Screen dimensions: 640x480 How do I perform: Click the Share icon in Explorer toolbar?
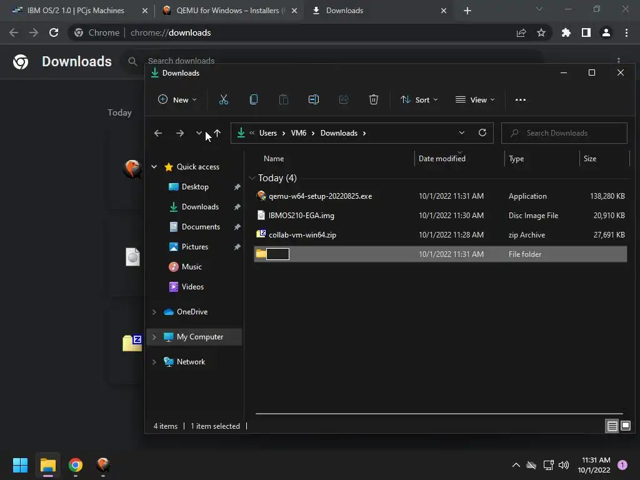click(344, 99)
